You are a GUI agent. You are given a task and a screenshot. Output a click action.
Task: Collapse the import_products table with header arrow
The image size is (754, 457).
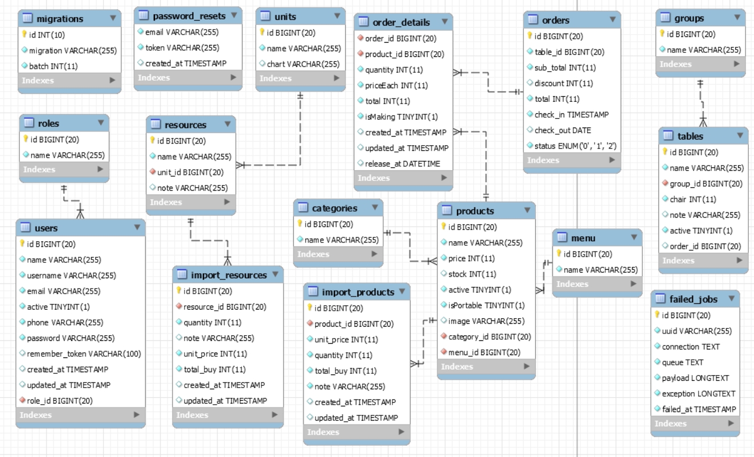(x=401, y=292)
